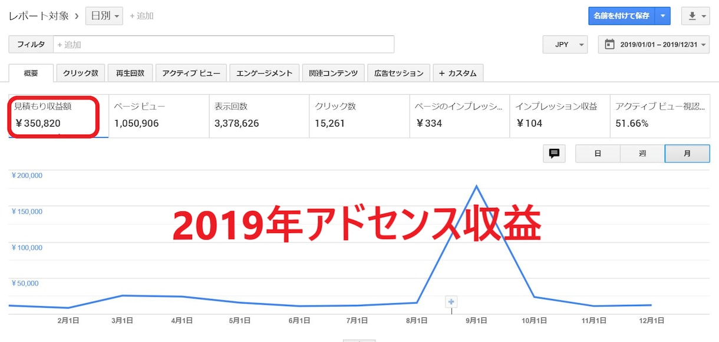This screenshot has height=342, width=719.
Task: Select the クリック数 metric card showing 15,261
Action: point(359,116)
